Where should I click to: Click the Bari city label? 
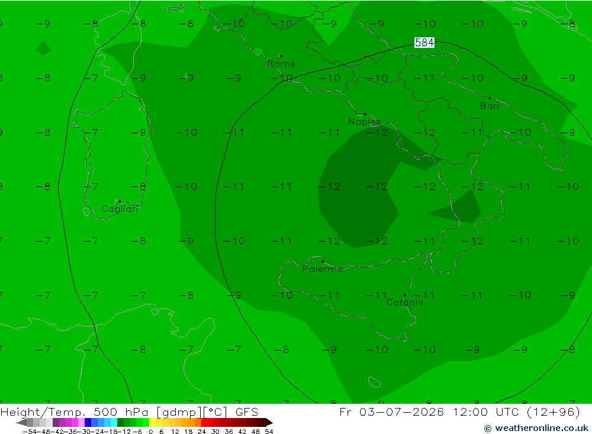(x=490, y=106)
